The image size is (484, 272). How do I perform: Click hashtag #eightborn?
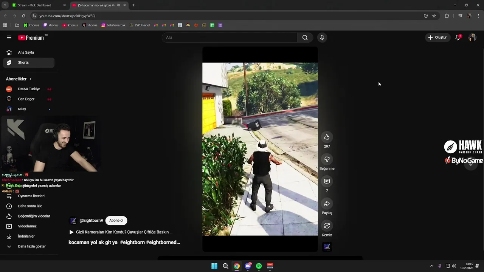[132, 243]
